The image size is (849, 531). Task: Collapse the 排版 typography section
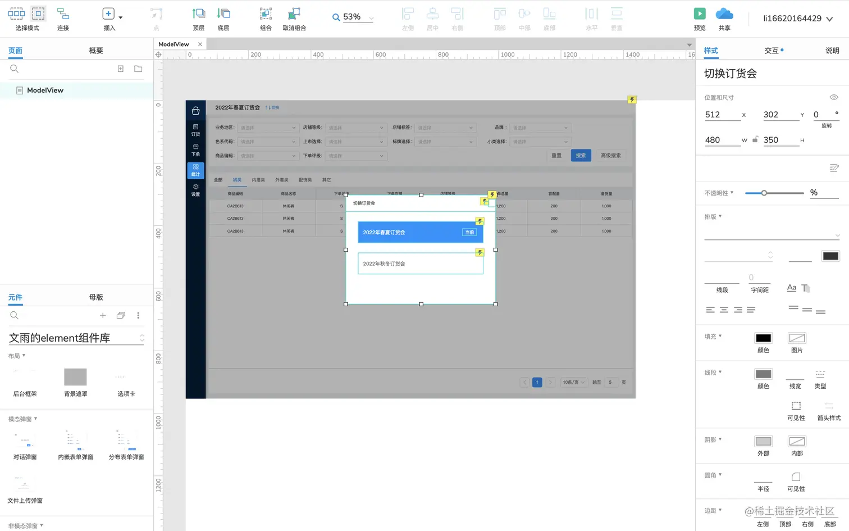pos(713,216)
